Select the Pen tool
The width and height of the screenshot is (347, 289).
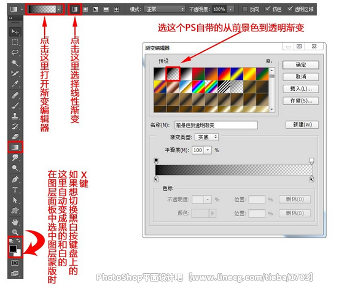point(15,179)
